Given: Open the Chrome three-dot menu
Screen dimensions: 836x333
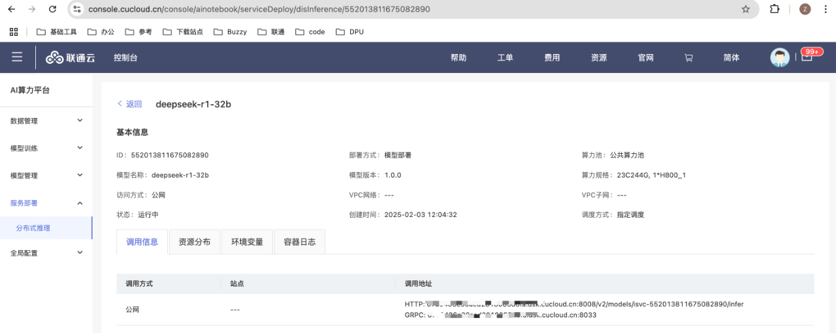Looking at the screenshot, I should [826, 9].
